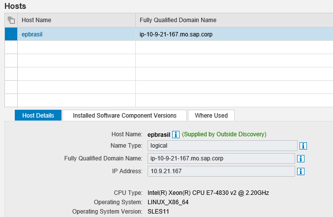The height and width of the screenshot is (217, 333).
Task: Click the Hosts section heading
Action: pyautogui.click(x=15, y=6)
